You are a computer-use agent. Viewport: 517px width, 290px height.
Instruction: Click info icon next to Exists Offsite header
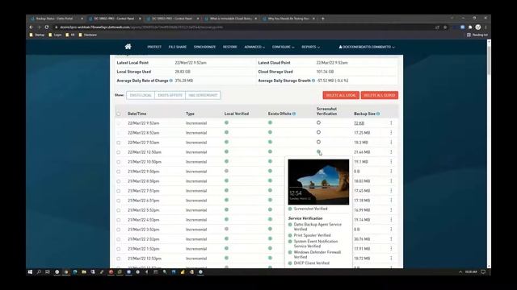click(294, 114)
